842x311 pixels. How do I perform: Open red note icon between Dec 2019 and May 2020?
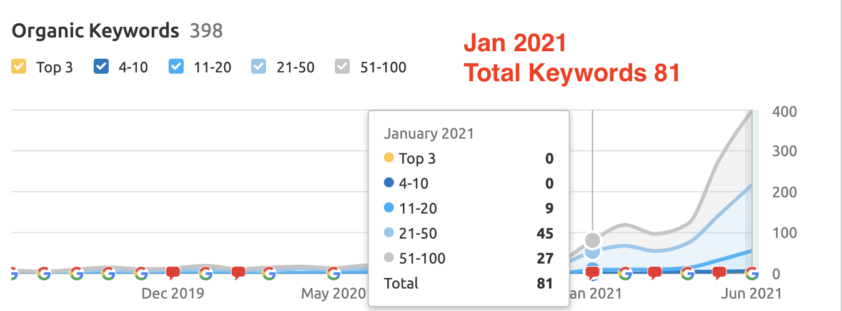pyautogui.click(x=238, y=273)
